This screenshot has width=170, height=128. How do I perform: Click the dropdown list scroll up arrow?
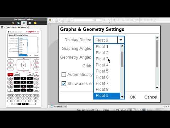tap(122, 46)
